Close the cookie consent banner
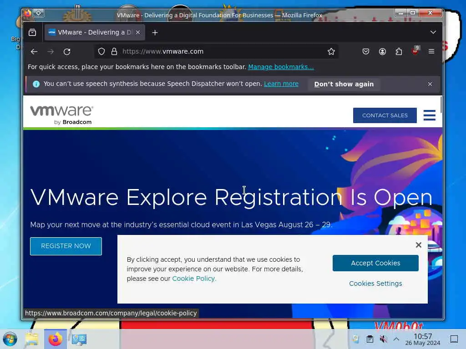This screenshot has height=349, width=466. coord(419,245)
